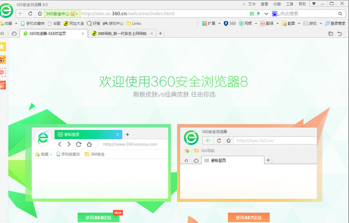Click the 游戏 plugin icon
349x223 pixels.
point(310,24)
